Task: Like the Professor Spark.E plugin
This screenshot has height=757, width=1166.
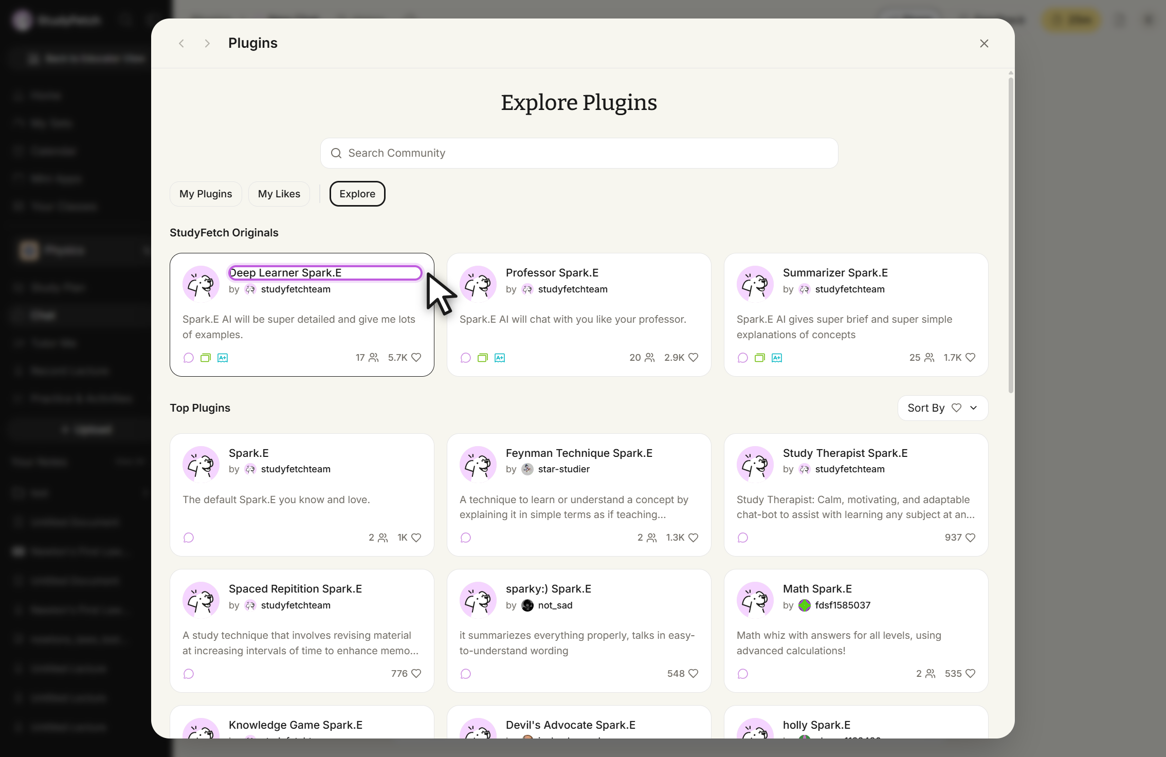Action: pos(694,358)
